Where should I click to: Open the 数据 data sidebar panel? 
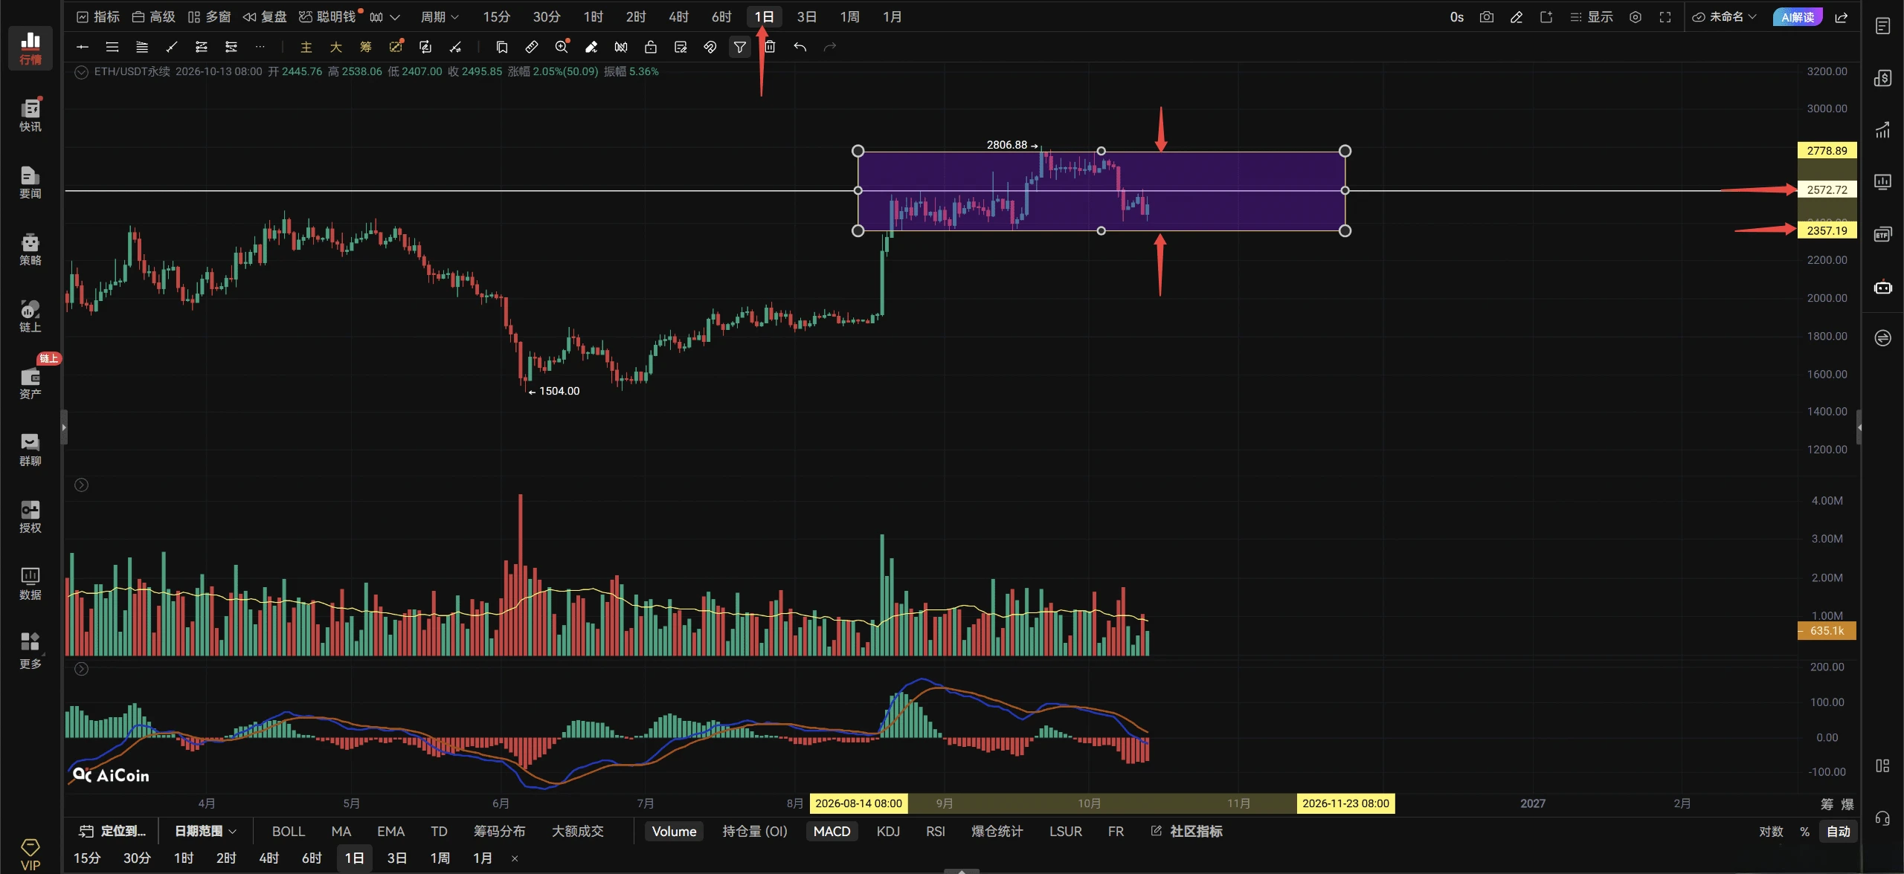(30, 583)
